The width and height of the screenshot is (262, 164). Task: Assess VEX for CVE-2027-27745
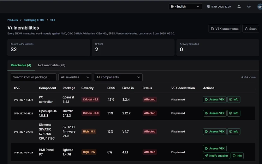click(x=215, y=131)
